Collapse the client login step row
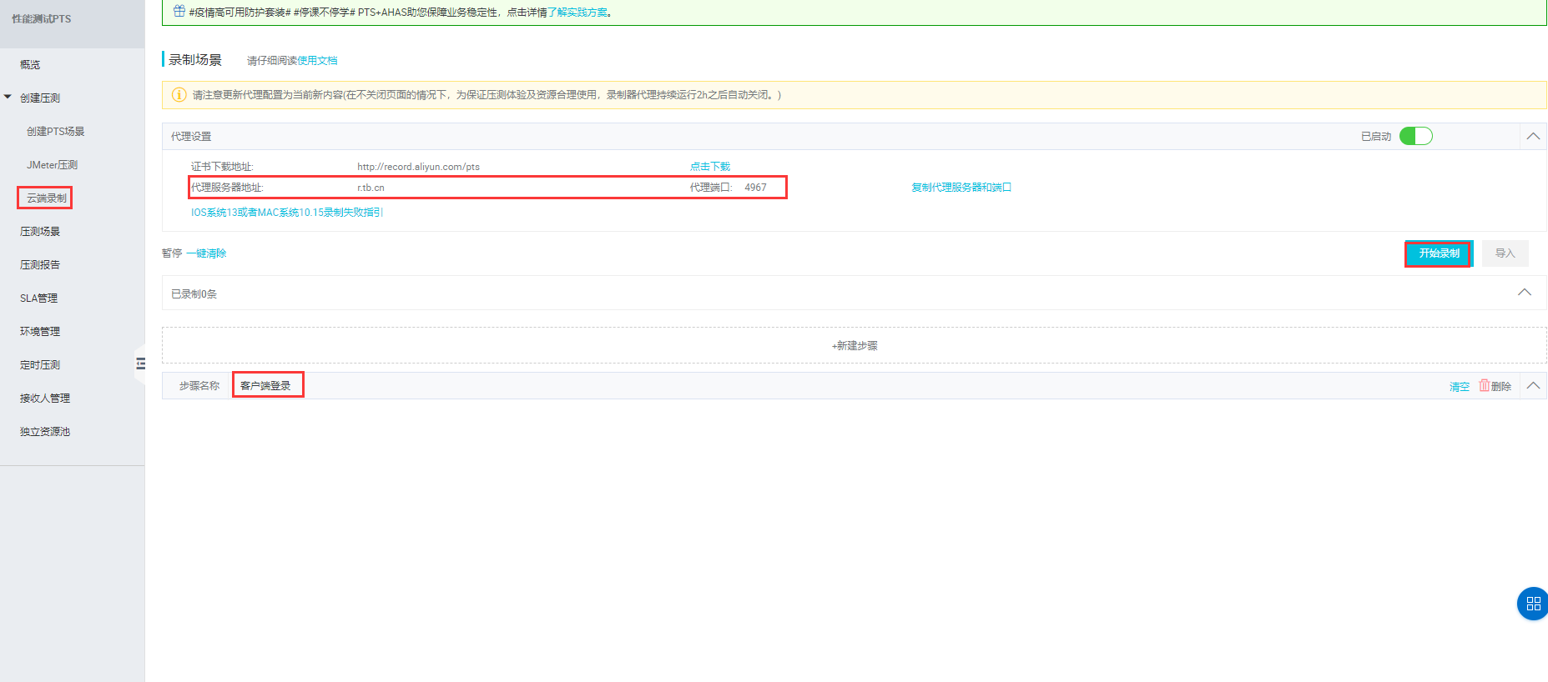The image size is (1548, 682). 1533,385
